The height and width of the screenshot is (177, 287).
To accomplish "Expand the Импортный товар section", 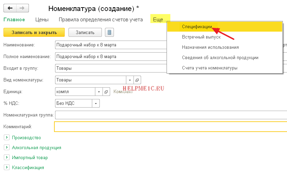I will click(7, 157).
